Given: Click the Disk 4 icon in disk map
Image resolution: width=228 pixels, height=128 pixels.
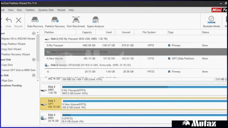Looking at the screenshot, I should (x=44, y=118).
